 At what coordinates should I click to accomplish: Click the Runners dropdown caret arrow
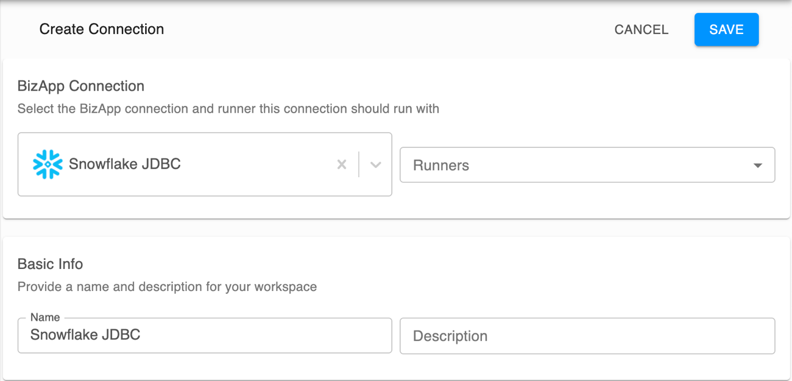(x=758, y=166)
